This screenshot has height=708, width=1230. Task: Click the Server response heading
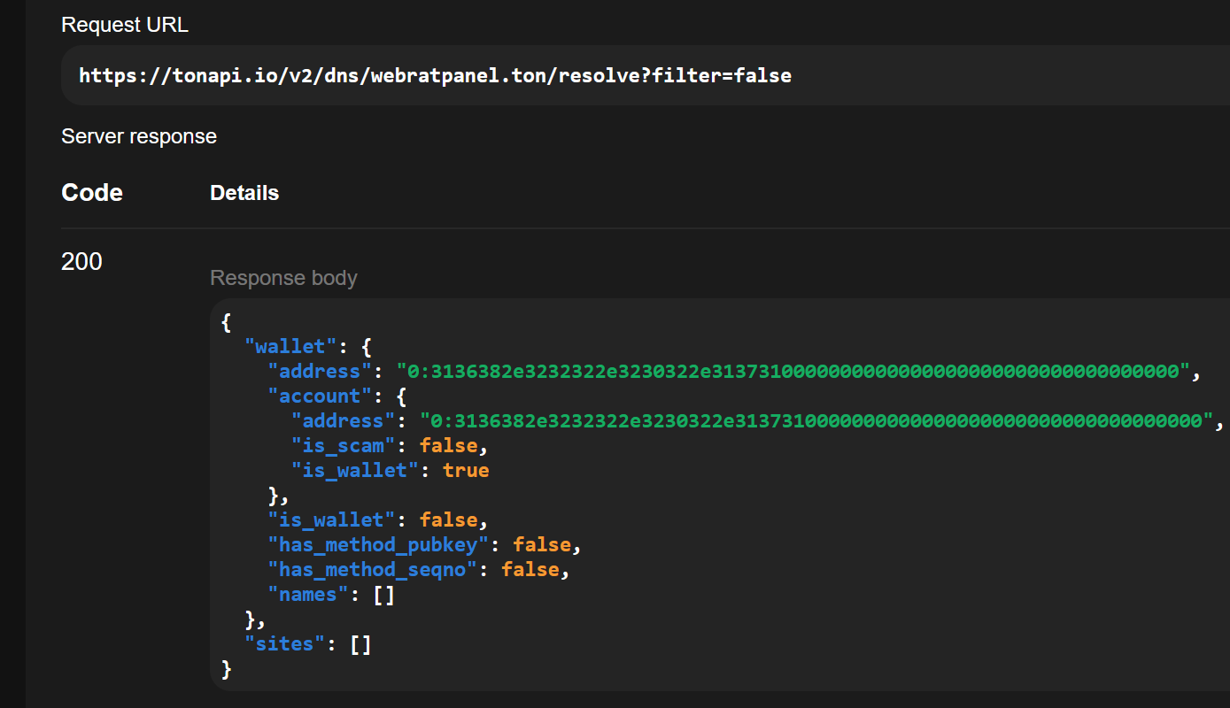click(139, 136)
